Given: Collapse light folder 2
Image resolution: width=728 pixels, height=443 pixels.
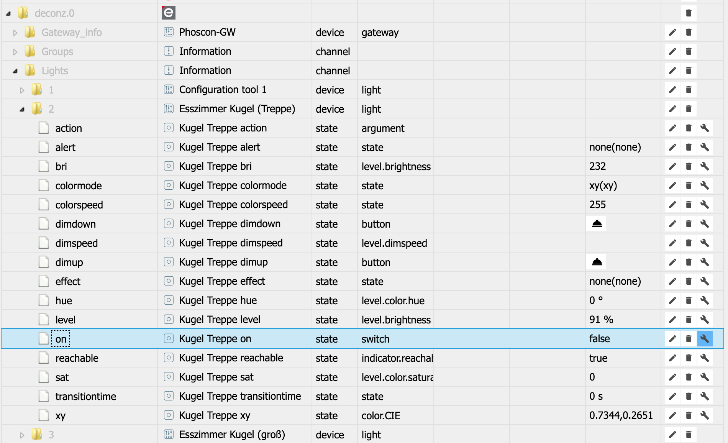Looking at the screenshot, I should 22,109.
